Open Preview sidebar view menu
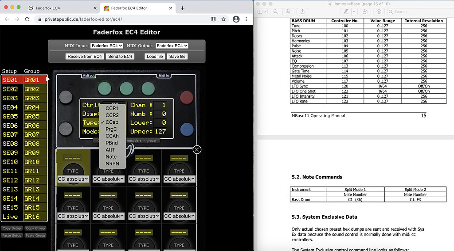Screen dimensions: 454x251 click(262, 11)
